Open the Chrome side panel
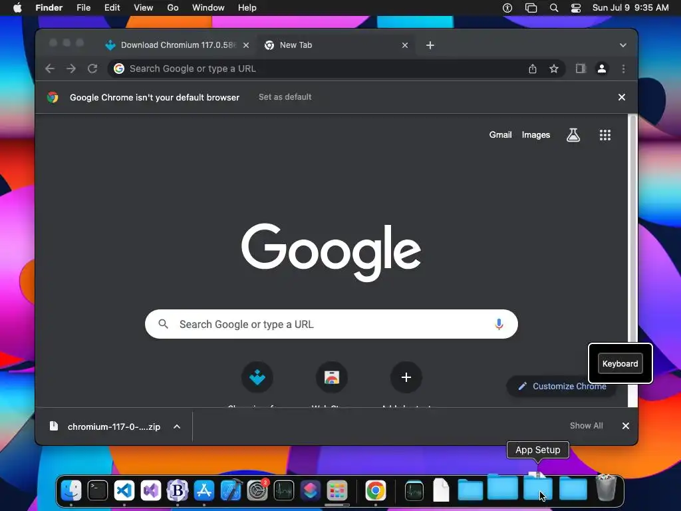This screenshot has height=511, width=681. pyautogui.click(x=581, y=69)
